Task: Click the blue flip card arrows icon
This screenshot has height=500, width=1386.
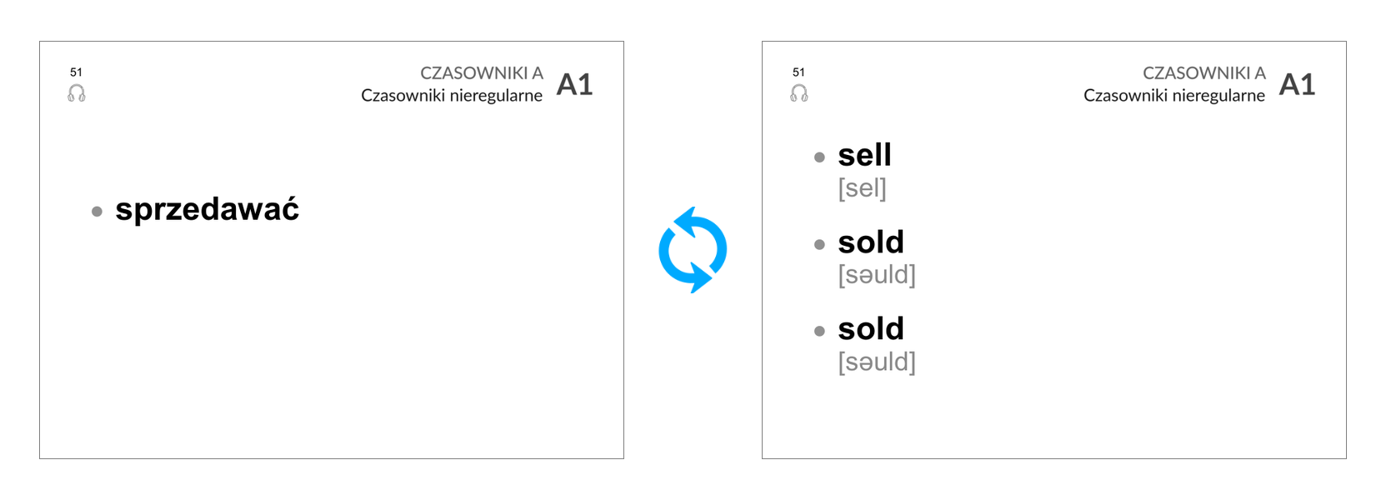Action: click(693, 250)
